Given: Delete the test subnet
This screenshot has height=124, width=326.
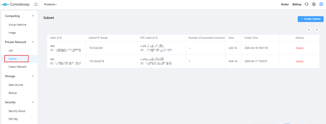Looking at the screenshot, I should pos(300,61).
